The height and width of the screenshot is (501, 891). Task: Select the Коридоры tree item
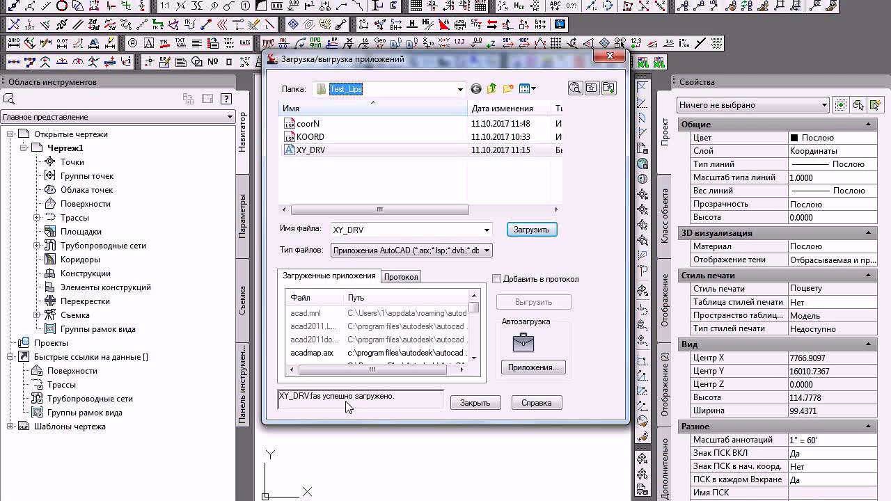pos(80,260)
